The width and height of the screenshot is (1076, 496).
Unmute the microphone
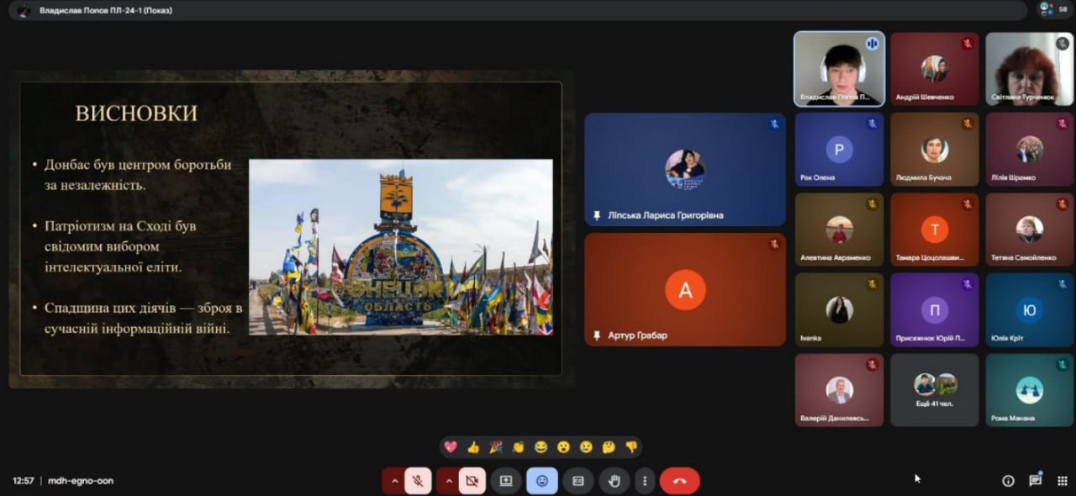click(x=418, y=481)
